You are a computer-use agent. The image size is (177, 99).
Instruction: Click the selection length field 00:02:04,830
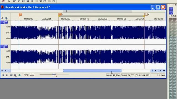coord(143,75)
